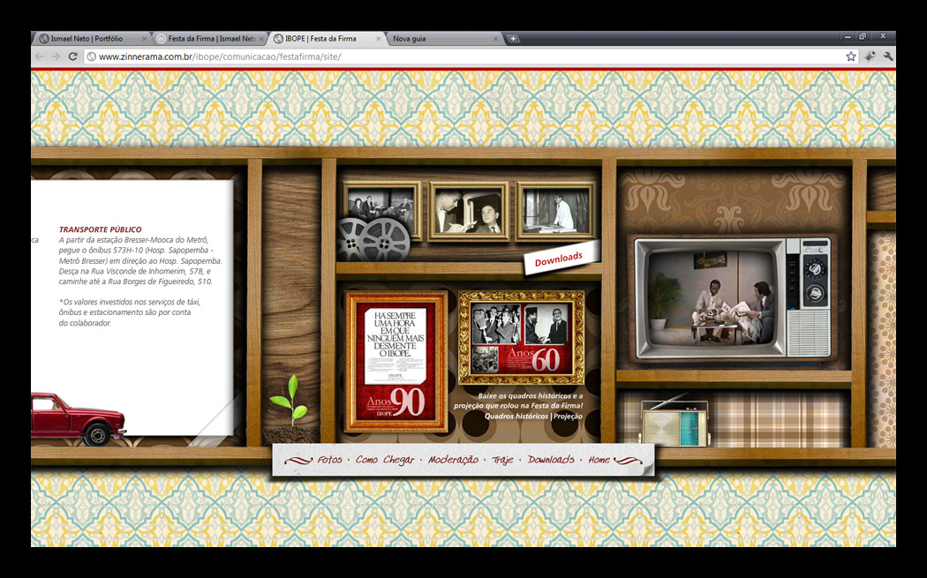Close the 'Ismael Neto | Portfólio' tab
The width and height of the screenshot is (927, 578).
tap(144, 39)
